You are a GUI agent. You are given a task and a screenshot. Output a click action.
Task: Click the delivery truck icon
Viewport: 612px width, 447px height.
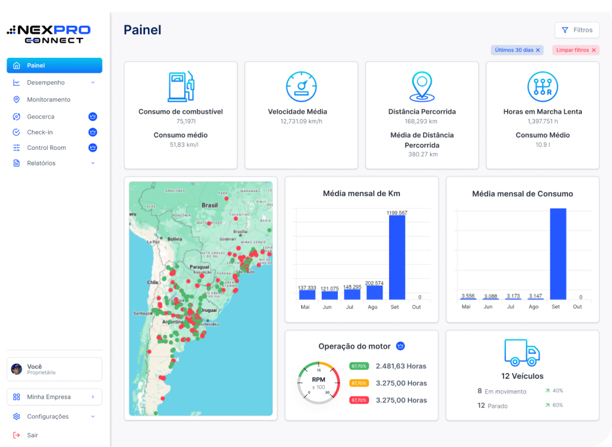click(522, 353)
